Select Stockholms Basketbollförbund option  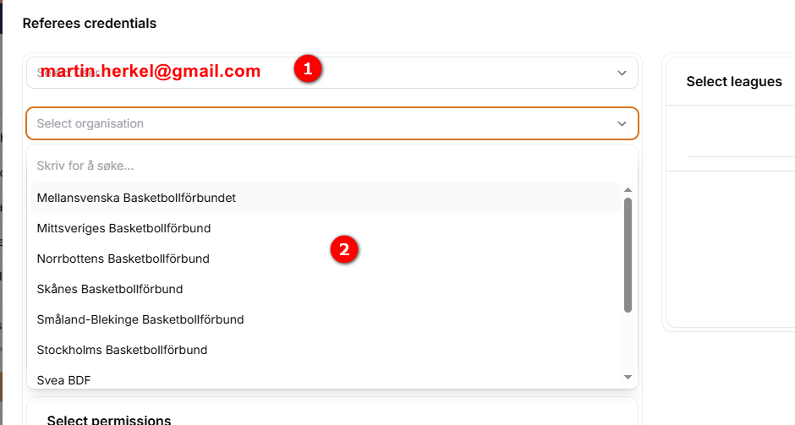click(x=122, y=350)
